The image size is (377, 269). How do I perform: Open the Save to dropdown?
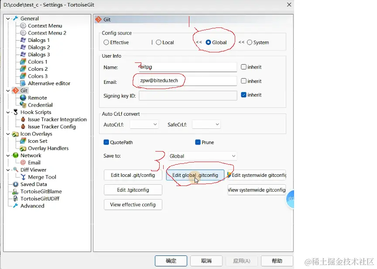click(202, 156)
